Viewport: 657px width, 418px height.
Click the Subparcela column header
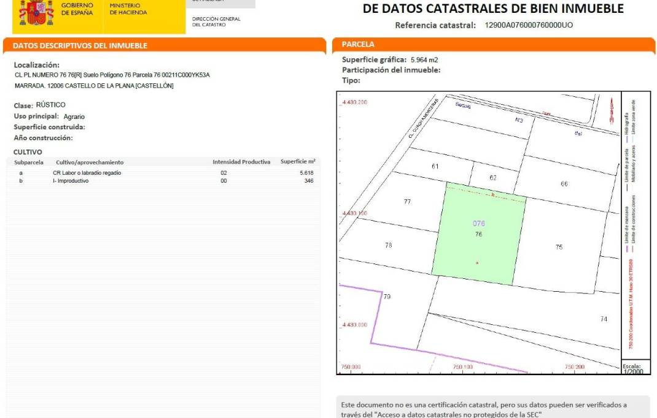(28, 162)
